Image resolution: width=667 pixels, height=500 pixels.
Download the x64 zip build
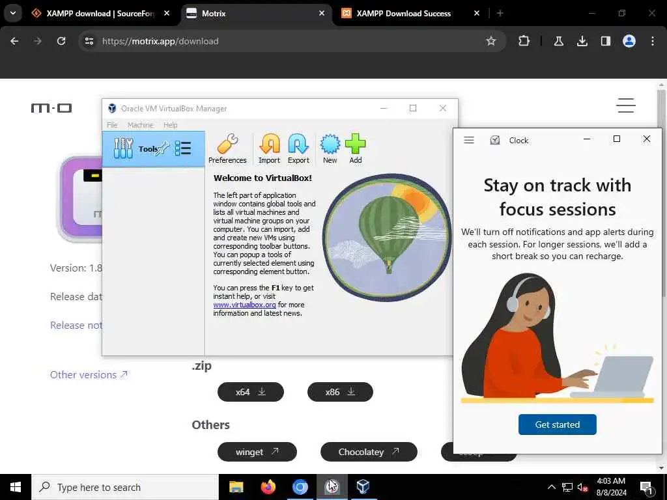(x=251, y=391)
